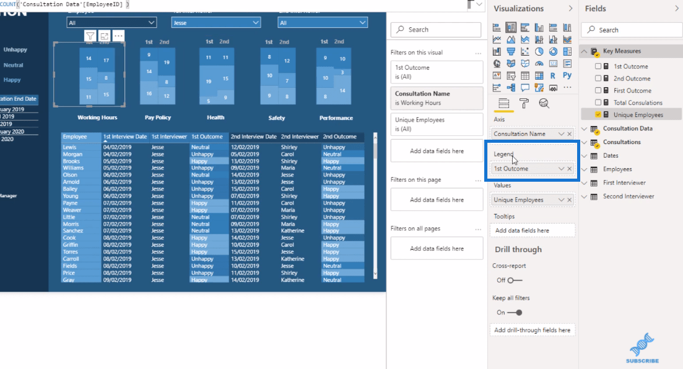
Task: Pick the Treemap visual icon
Action: (x=567, y=52)
